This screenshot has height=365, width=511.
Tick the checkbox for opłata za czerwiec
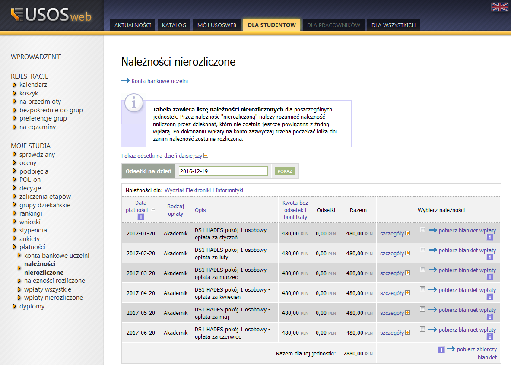(x=423, y=329)
